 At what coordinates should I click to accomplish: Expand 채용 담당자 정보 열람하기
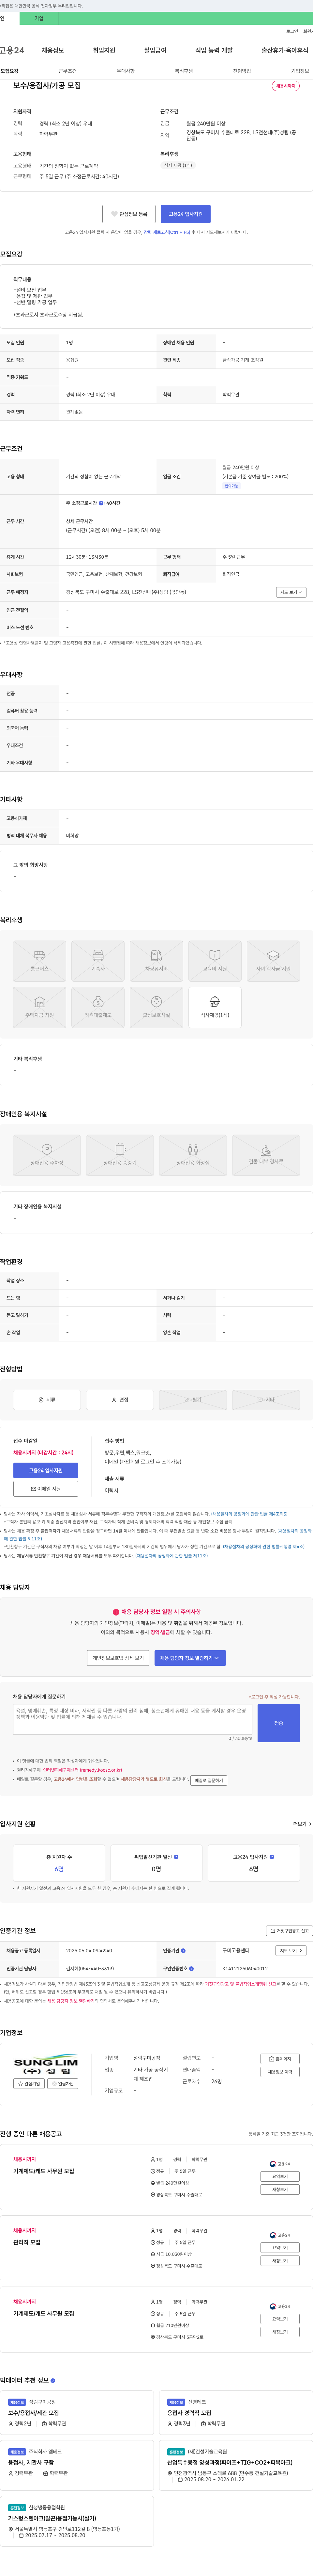189,1658
